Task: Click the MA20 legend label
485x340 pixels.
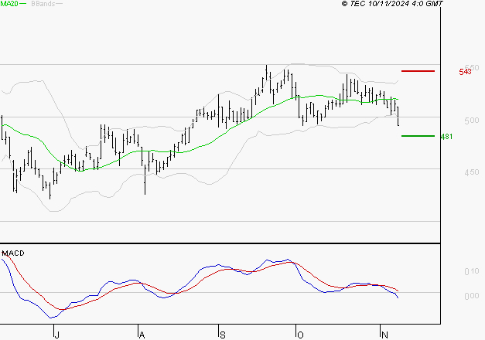Action: (9, 4)
